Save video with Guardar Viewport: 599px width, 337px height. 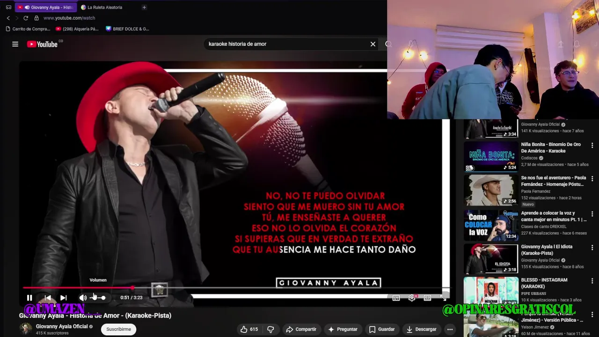click(381, 330)
